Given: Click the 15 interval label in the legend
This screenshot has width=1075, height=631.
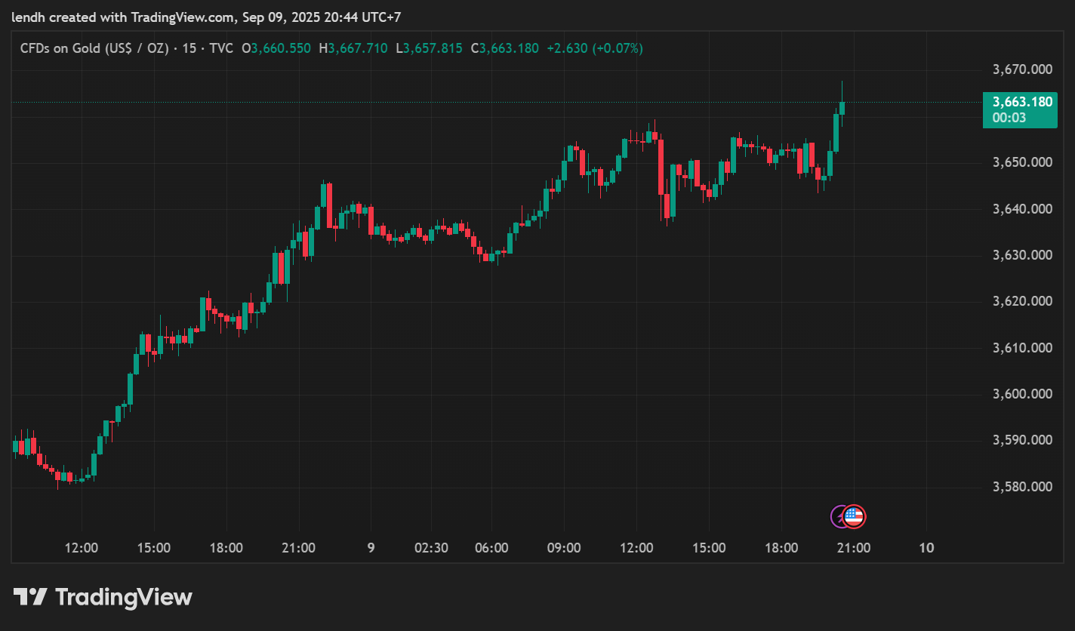Looking at the screenshot, I should point(189,48).
